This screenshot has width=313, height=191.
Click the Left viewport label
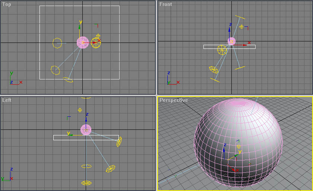7,100
